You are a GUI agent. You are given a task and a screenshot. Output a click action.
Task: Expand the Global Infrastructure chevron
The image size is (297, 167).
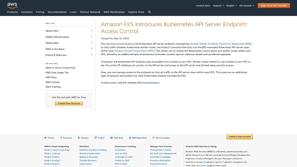[x=92, y=37]
